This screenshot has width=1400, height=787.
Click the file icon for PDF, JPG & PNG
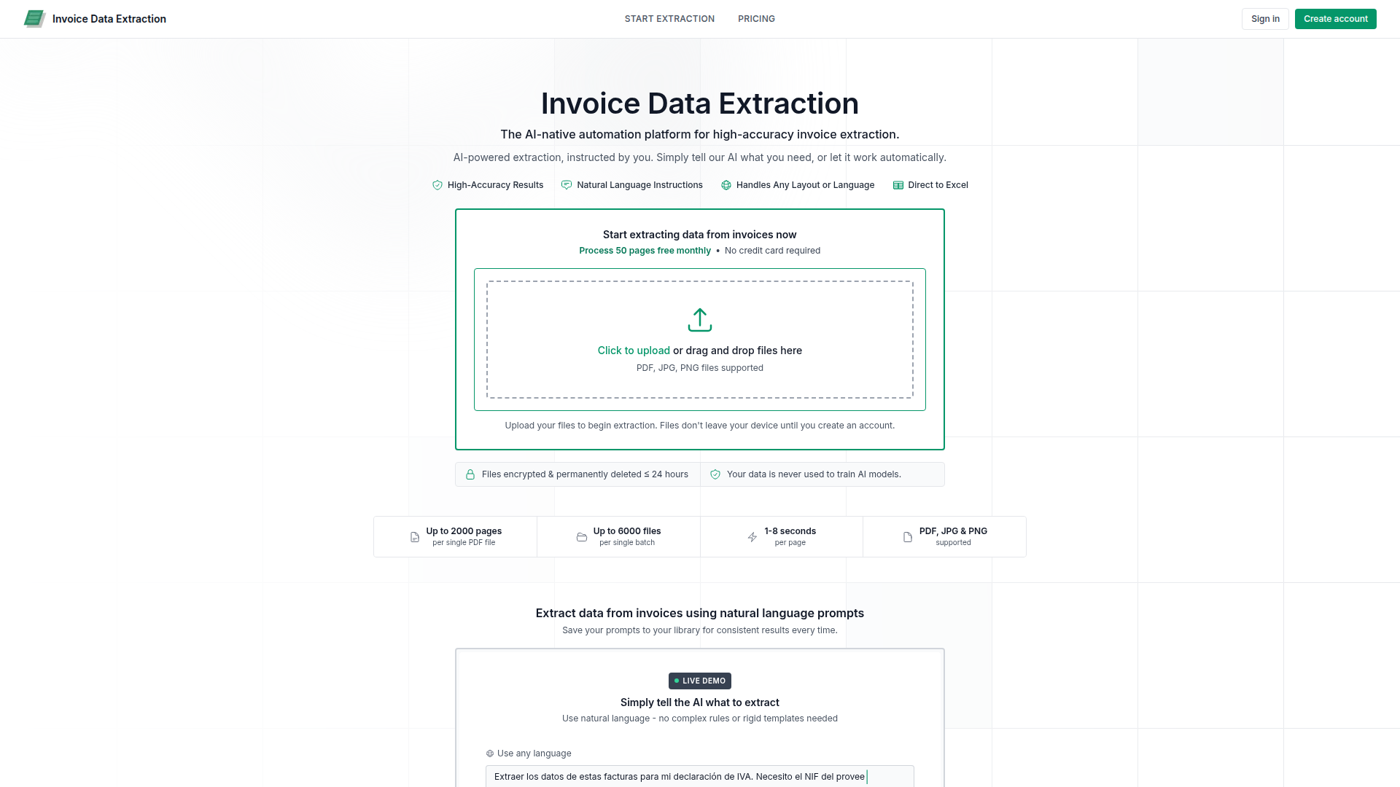[x=908, y=537]
